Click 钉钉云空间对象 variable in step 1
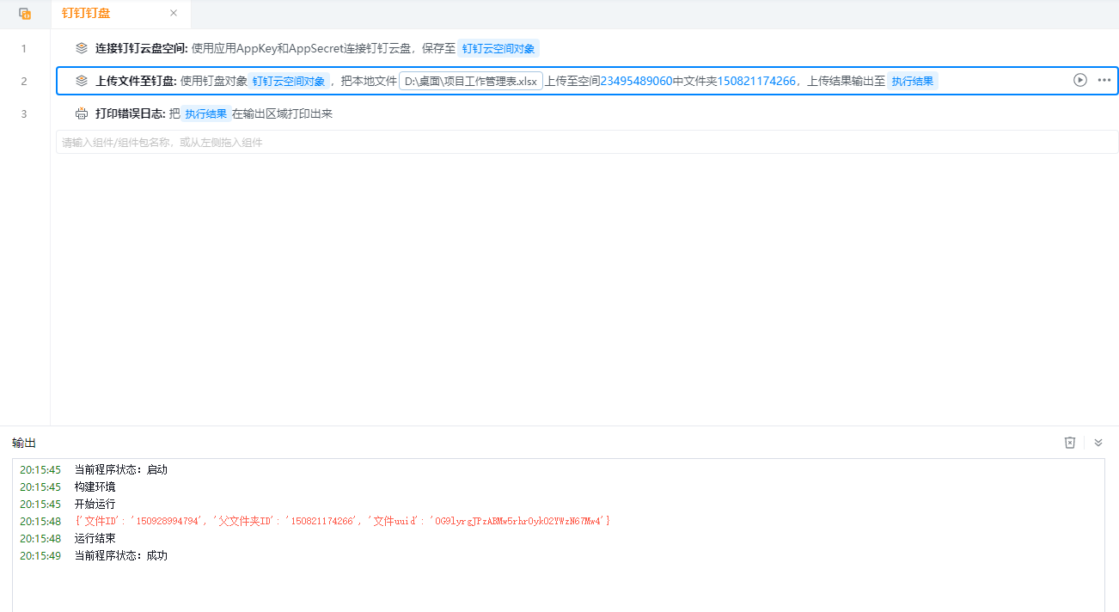Image resolution: width=1119 pixels, height=612 pixels. pyautogui.click(x=498, y=49)
